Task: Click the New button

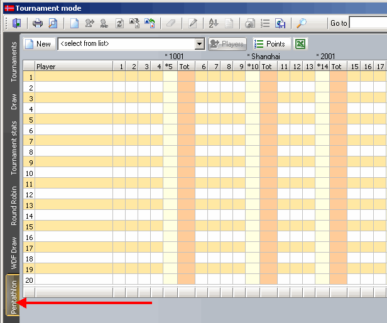Action: tap(38, 44)
